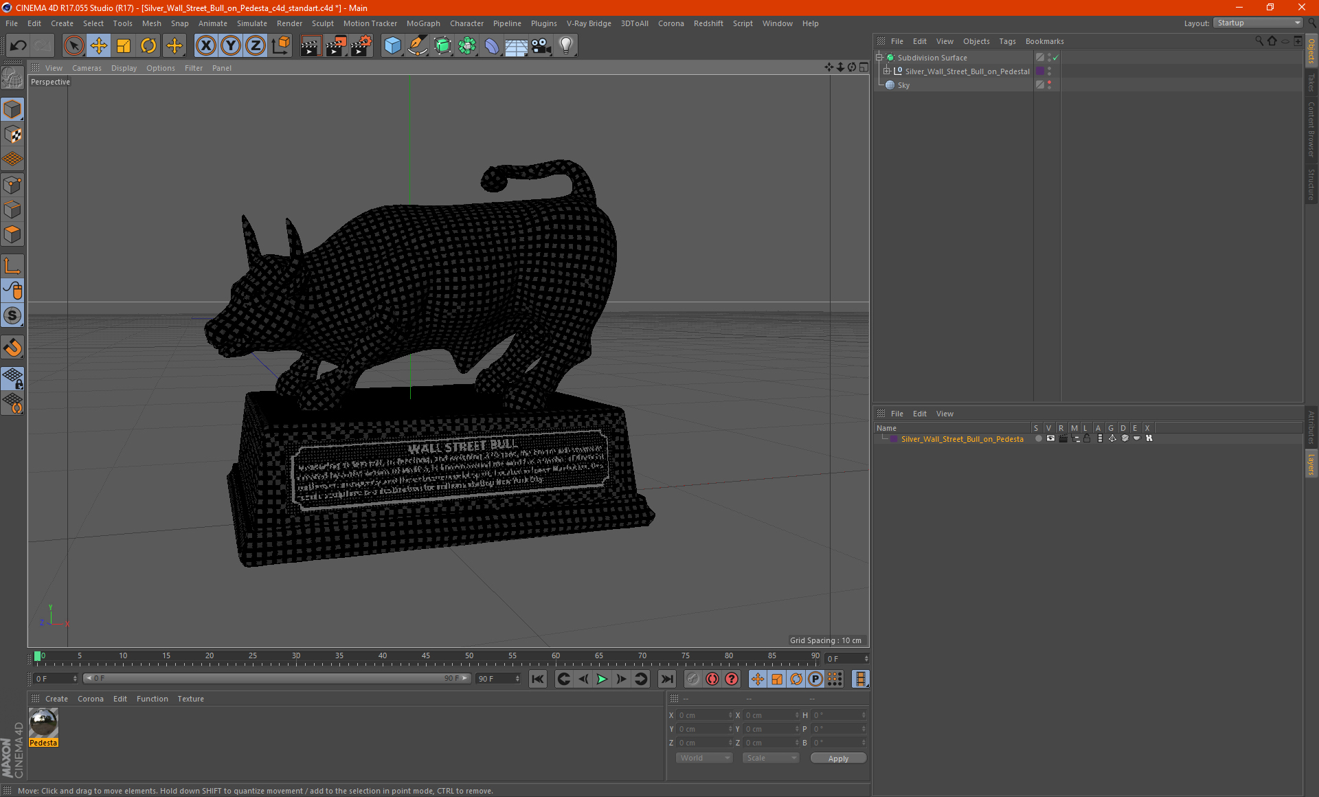This screenshot has height=797, width=1319.
Task: Toggle layer view eye for Silver_Wall_Street_Bull_on_Pedesta
Action: 1050,438
